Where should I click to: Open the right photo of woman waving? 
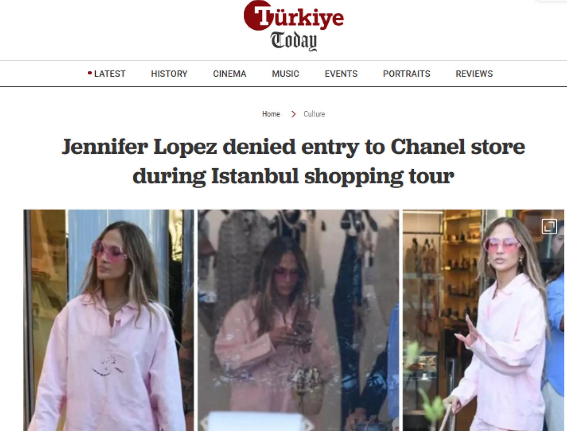coord(483,320)
